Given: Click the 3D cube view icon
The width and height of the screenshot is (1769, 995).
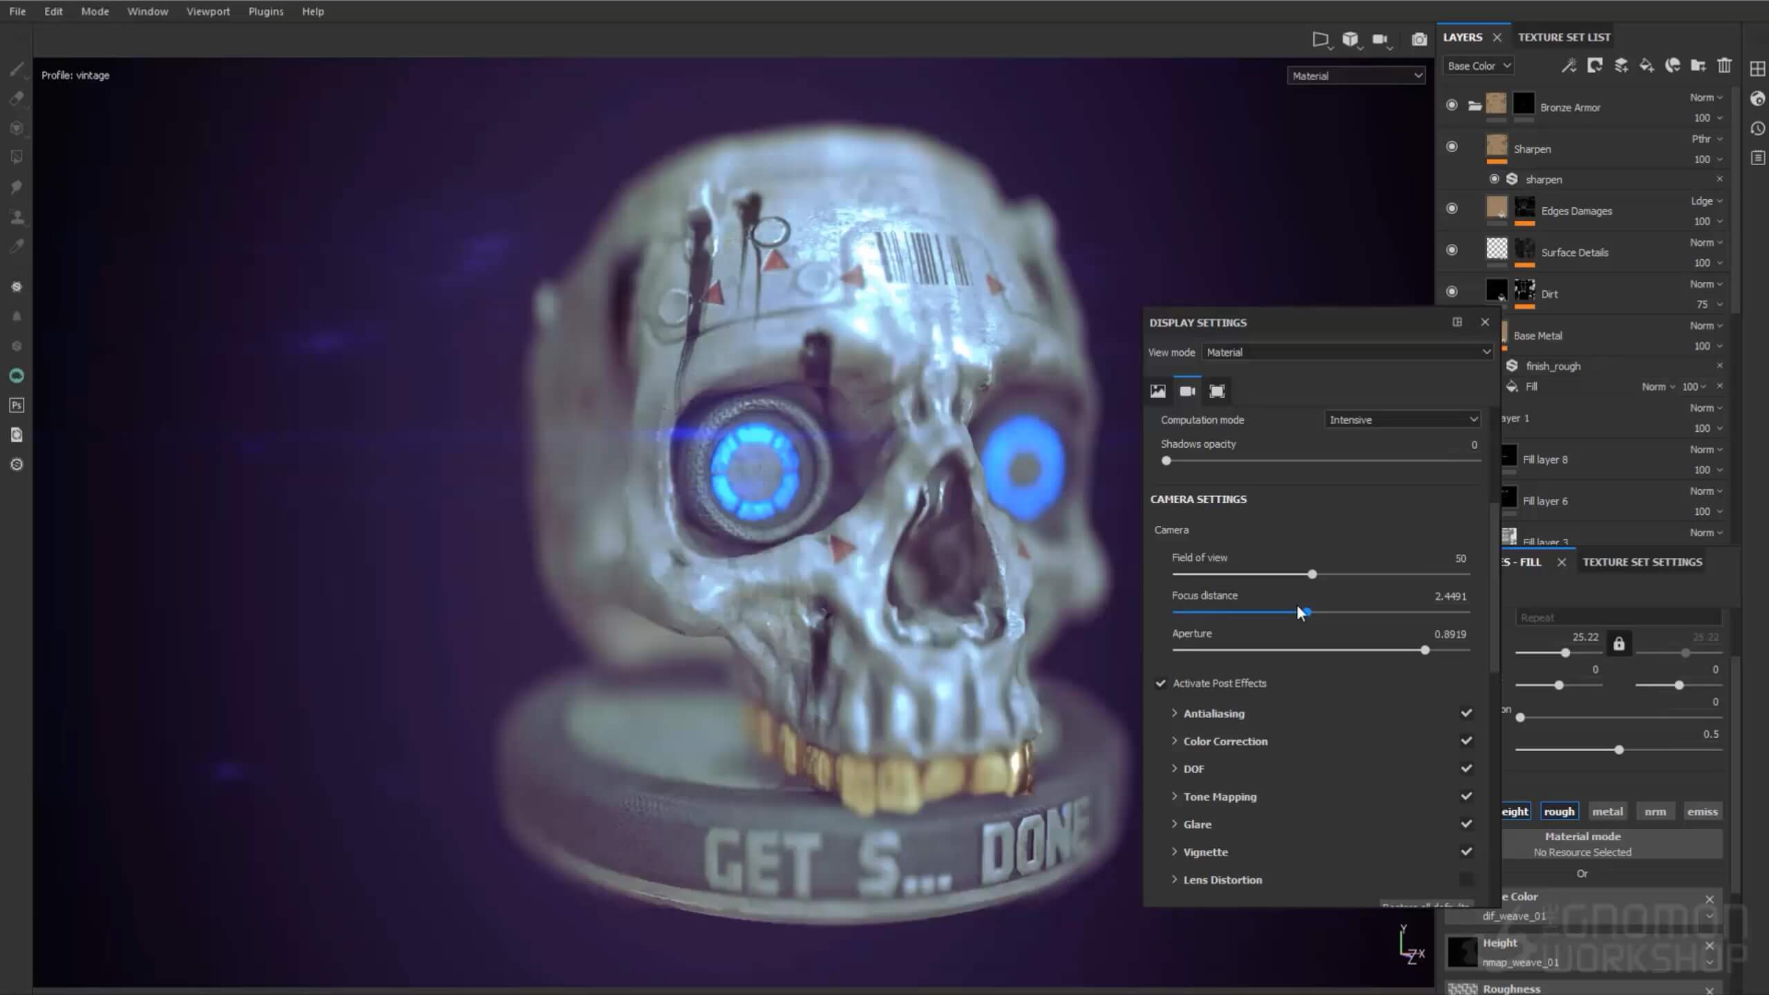Looking at the screenshot, I should pyautogui.click(x=1350, y=39).
